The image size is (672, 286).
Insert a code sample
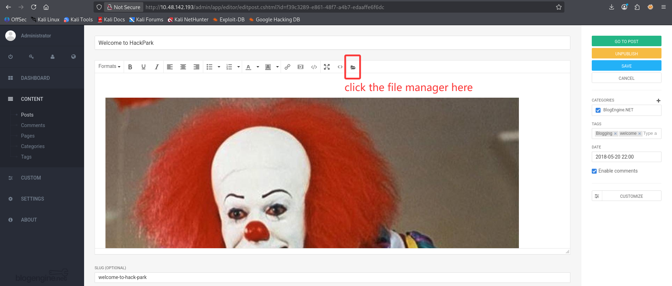(x=314, y=67)
